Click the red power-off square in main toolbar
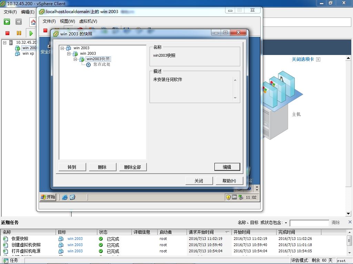The image size is (353, 264). tap(8, 33)
